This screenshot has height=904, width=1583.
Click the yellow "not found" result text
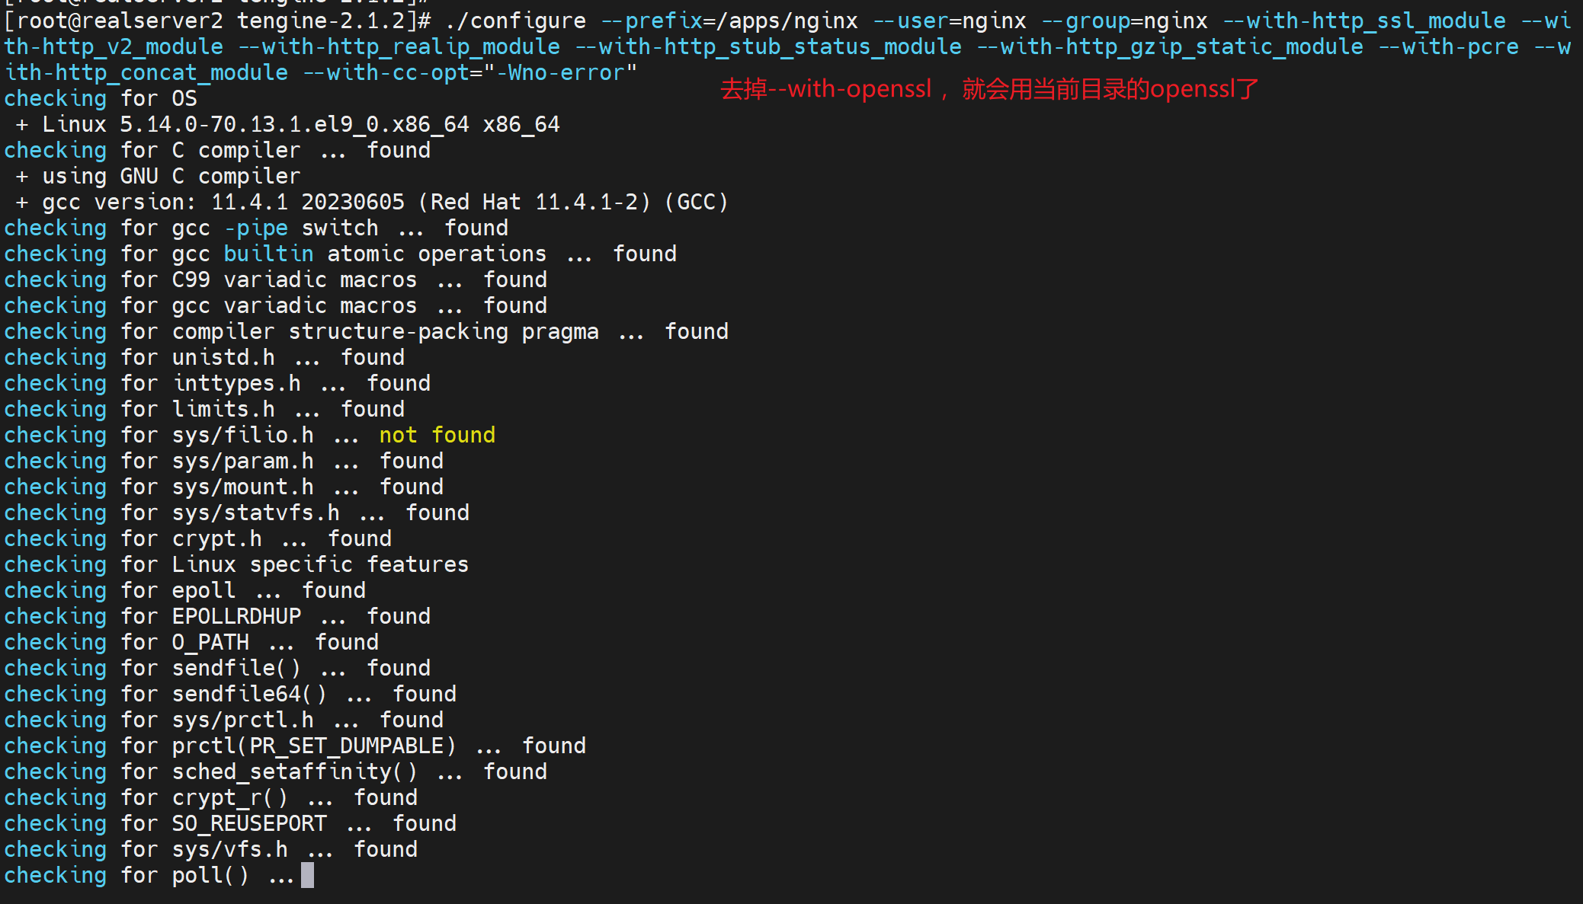tap(437, 435)
